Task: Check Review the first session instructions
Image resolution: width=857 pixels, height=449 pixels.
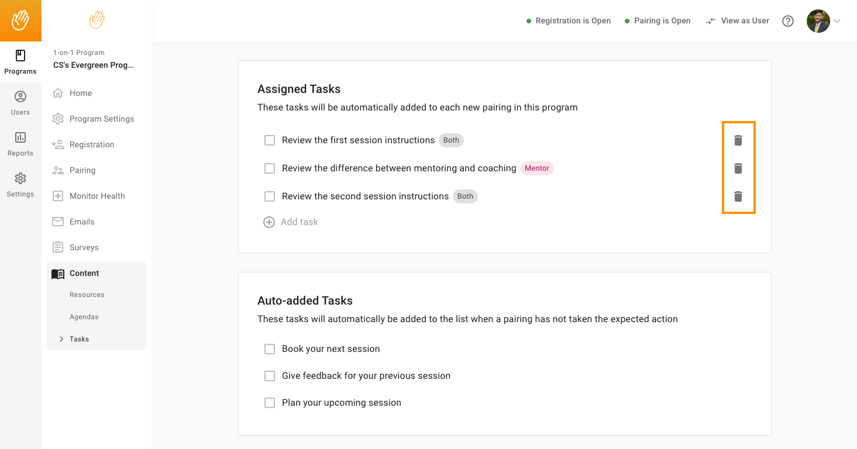Action: (270, 140)
